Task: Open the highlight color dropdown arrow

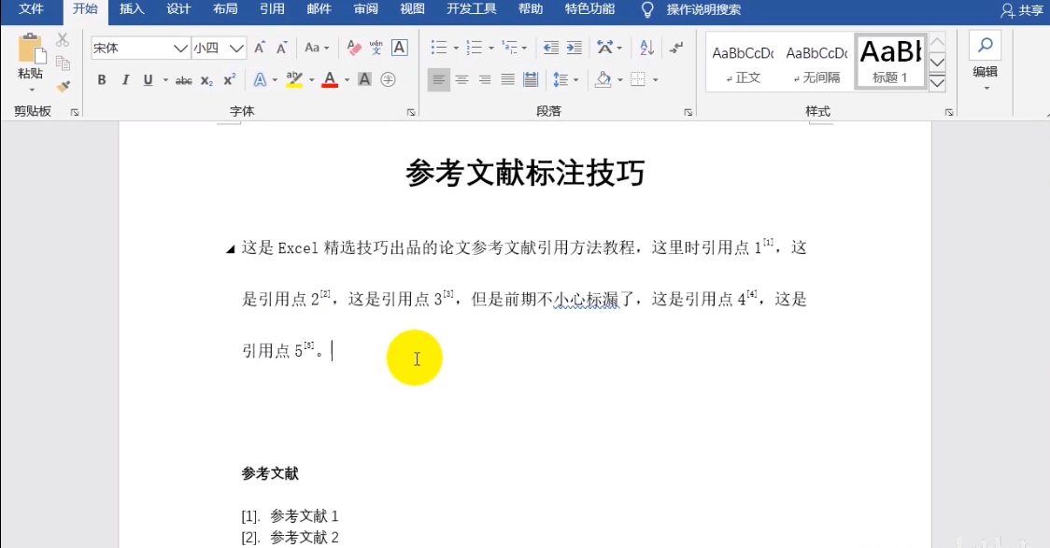Action: click(311, 80)
